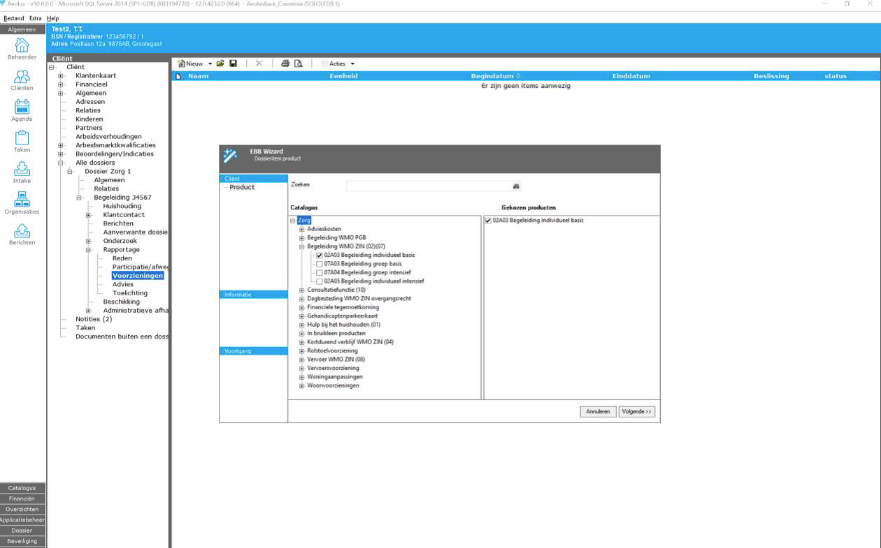Switch to the Financiën panel tab
The image size is (881, 548).
click(x=22, y=498)
